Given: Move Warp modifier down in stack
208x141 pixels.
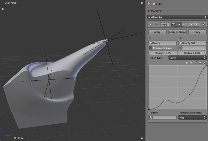Looking at the screenshot, I should click(x=197, y=25).
